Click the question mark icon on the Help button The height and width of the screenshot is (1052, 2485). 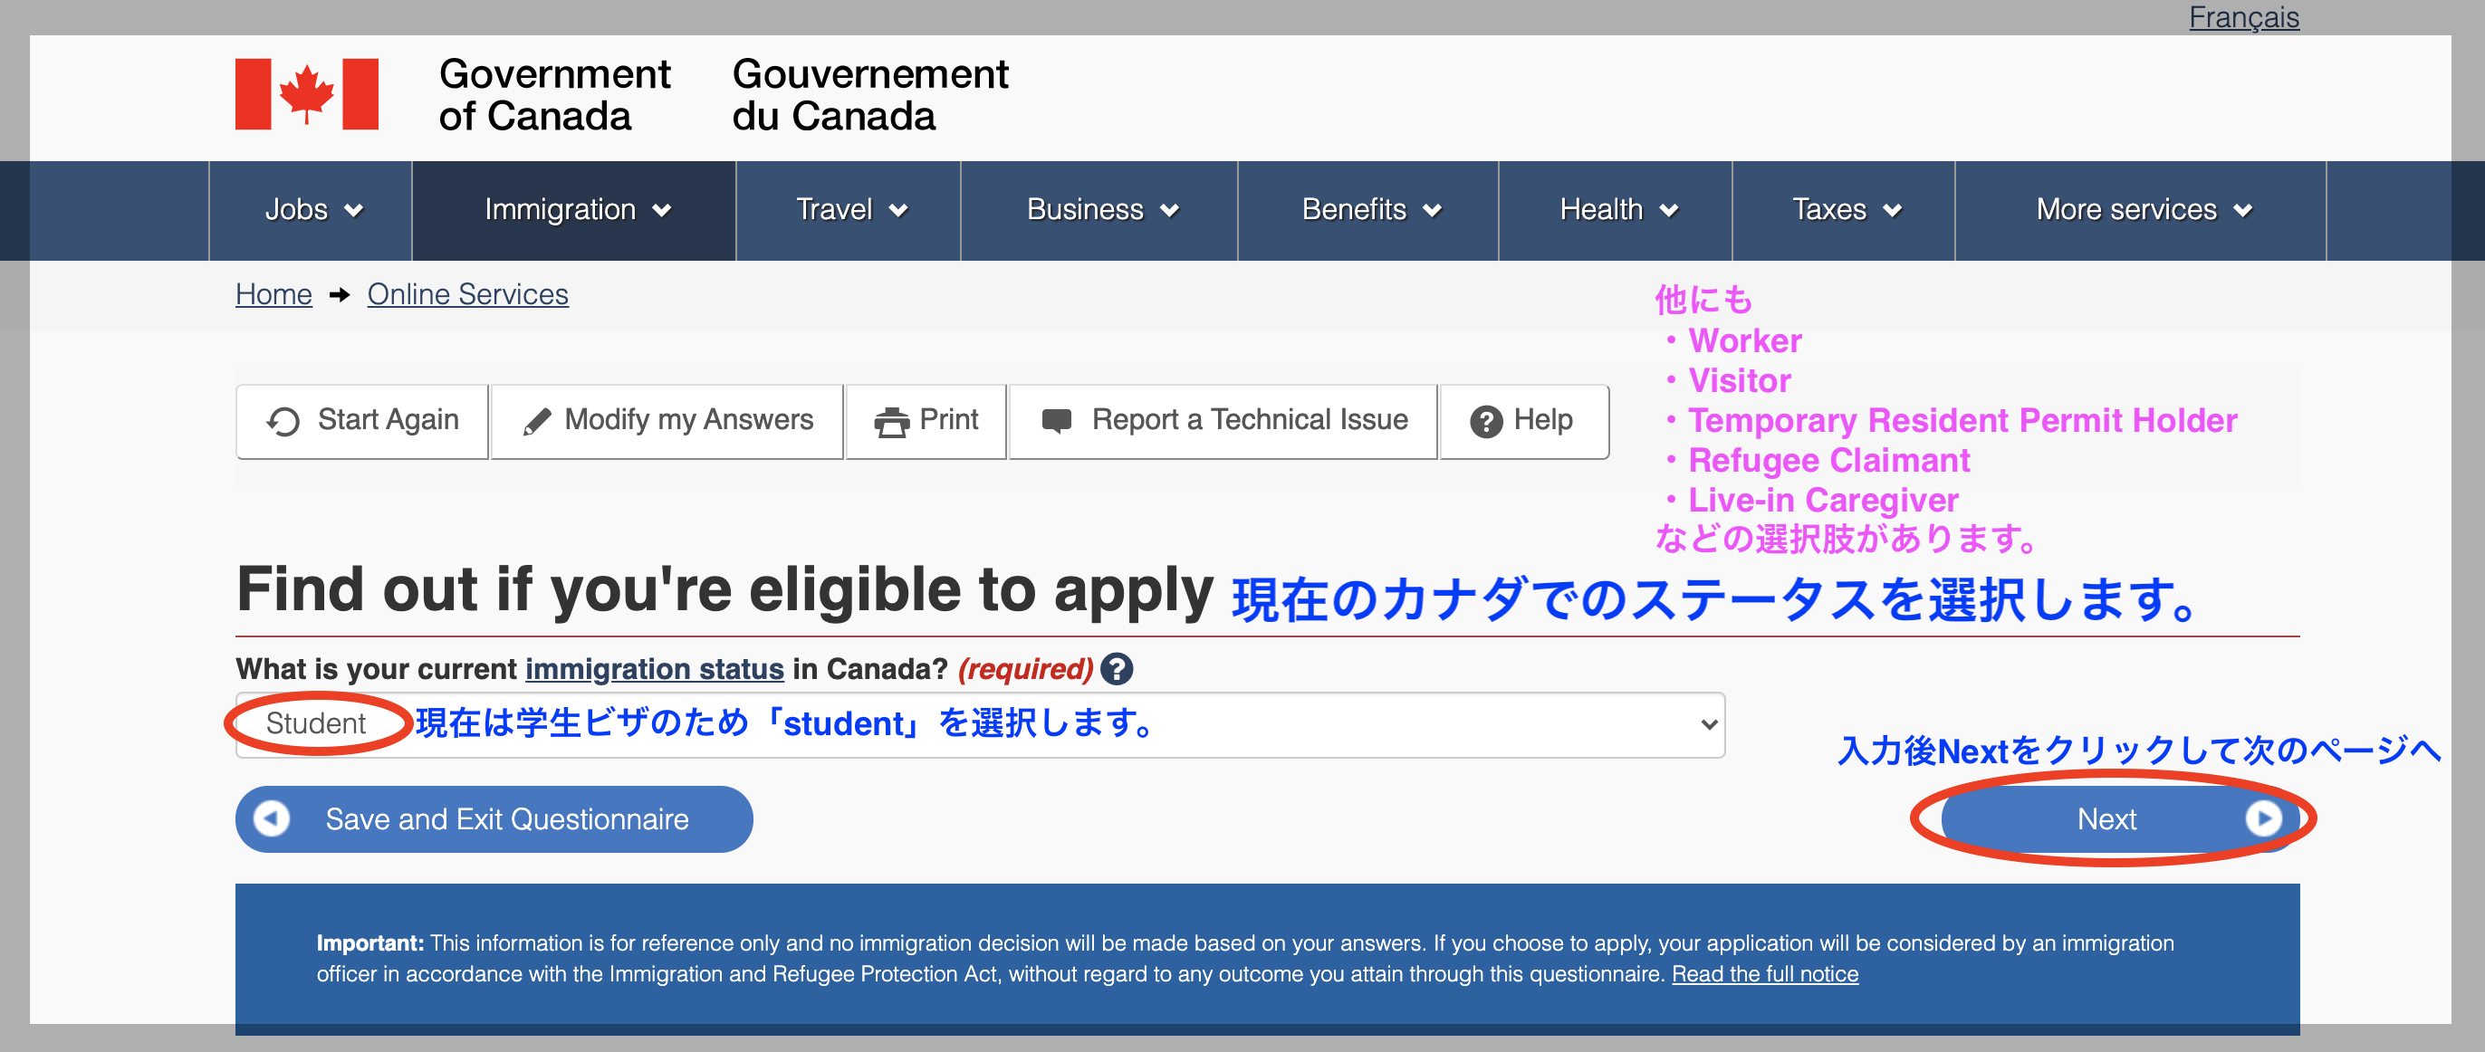click(x=1485, y=421)
